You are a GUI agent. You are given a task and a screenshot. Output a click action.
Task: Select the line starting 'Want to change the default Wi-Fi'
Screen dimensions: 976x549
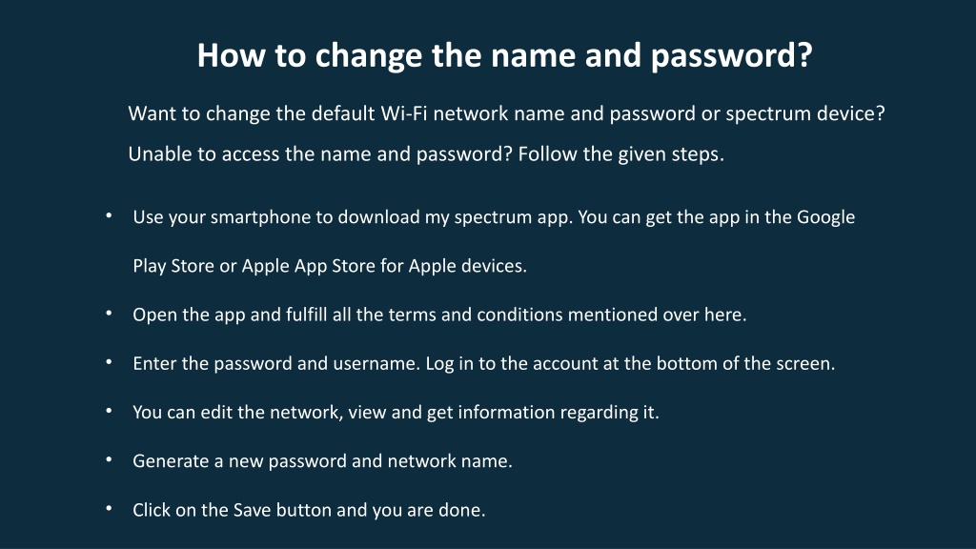coord(507,114)
